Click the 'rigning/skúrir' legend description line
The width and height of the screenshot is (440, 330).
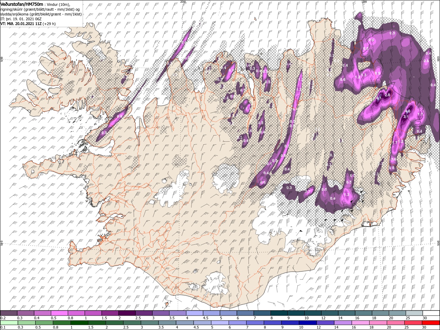tap(40, 9)
